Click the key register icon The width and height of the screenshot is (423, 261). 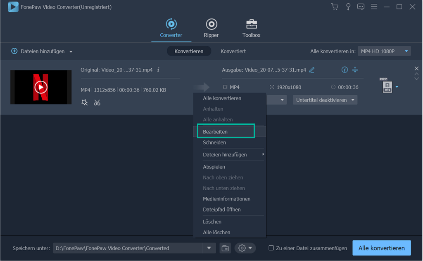(x=348, y=7)
